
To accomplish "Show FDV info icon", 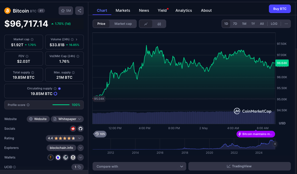I will 27,56.
